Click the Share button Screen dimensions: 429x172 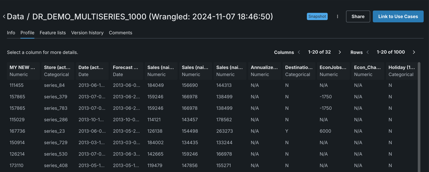tap(358, 16)
